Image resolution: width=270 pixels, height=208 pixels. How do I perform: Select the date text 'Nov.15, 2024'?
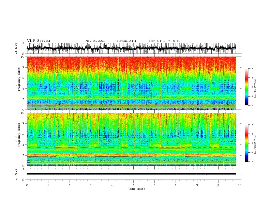(95, 41)
